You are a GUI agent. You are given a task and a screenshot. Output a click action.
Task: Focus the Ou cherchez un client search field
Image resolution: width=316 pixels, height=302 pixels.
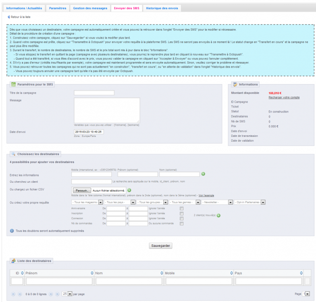pyautogui.click(x=91, y=182)
